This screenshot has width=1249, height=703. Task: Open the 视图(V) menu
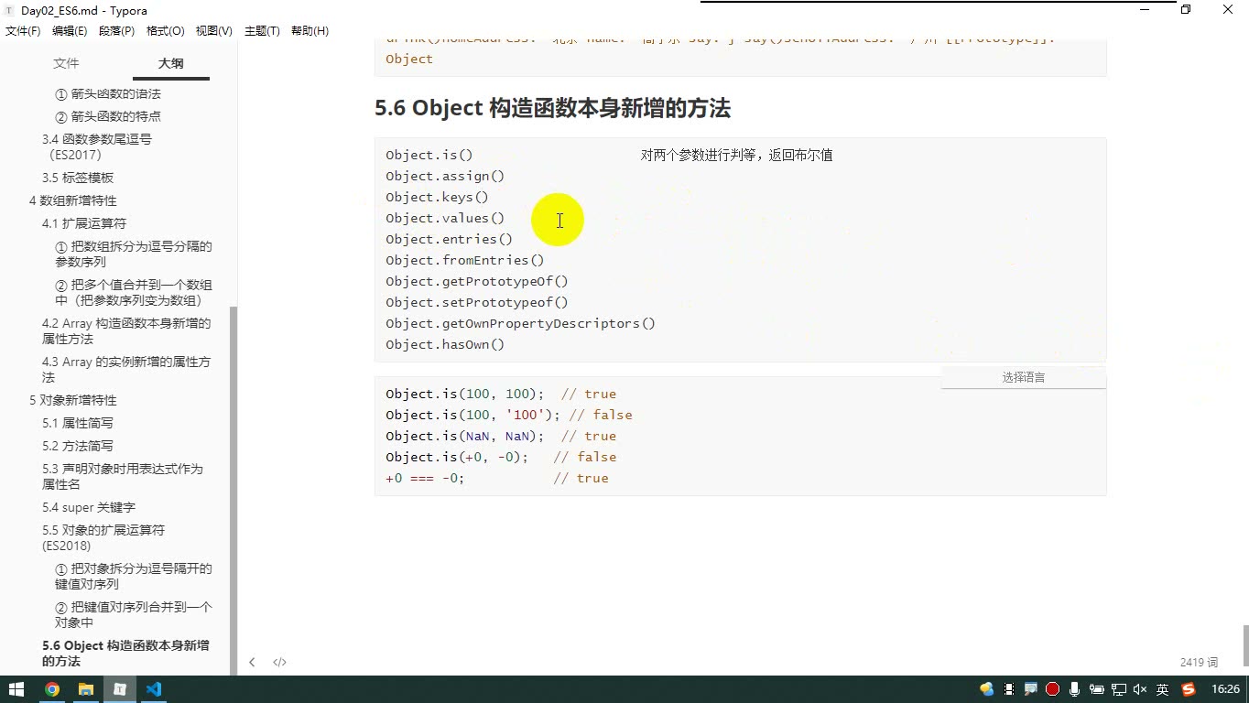214,30
